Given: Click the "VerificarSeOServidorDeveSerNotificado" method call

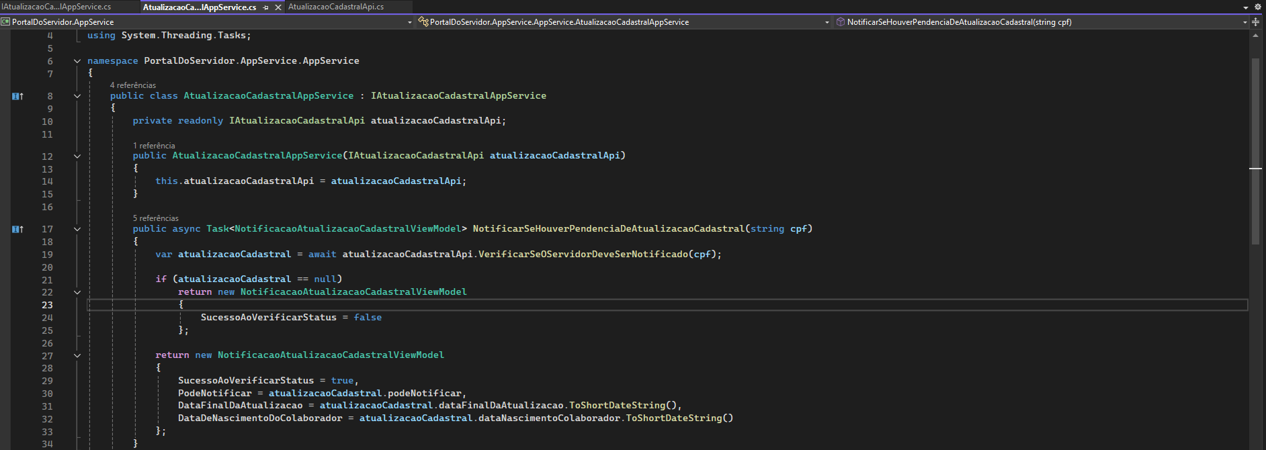Looking at the screenshot, I should coord(583,255).
